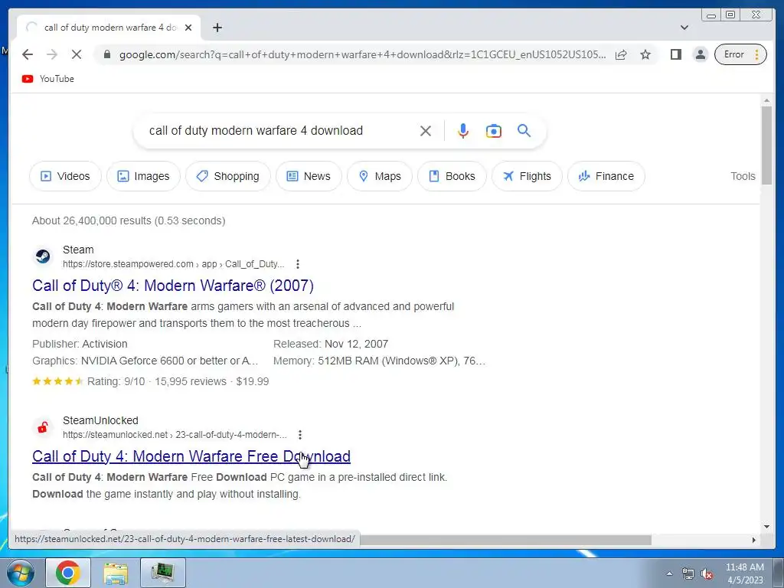Screen dimensions: 784x588
Task: Click the horizontal scroll right arrow
Action: pyautogui.click(x=754, y=540)
